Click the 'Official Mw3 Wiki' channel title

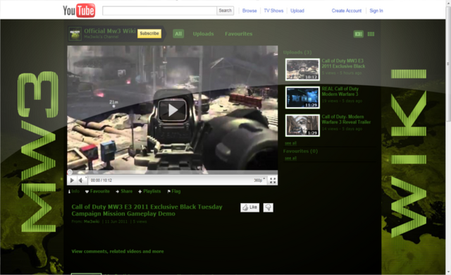pos(110,31)
